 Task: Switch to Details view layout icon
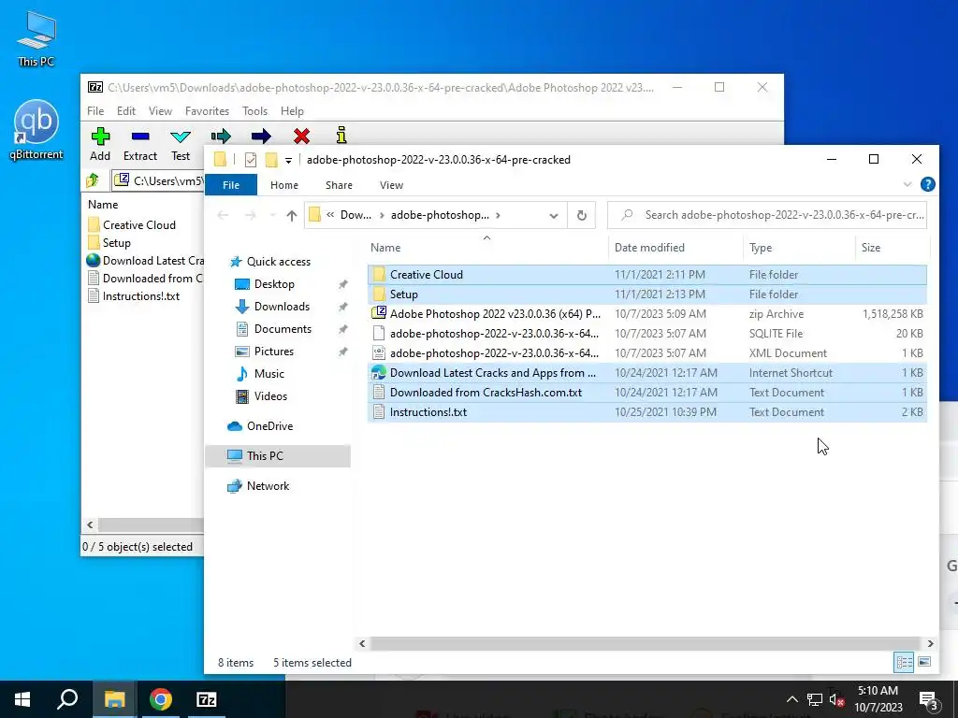tap(904, 662)
